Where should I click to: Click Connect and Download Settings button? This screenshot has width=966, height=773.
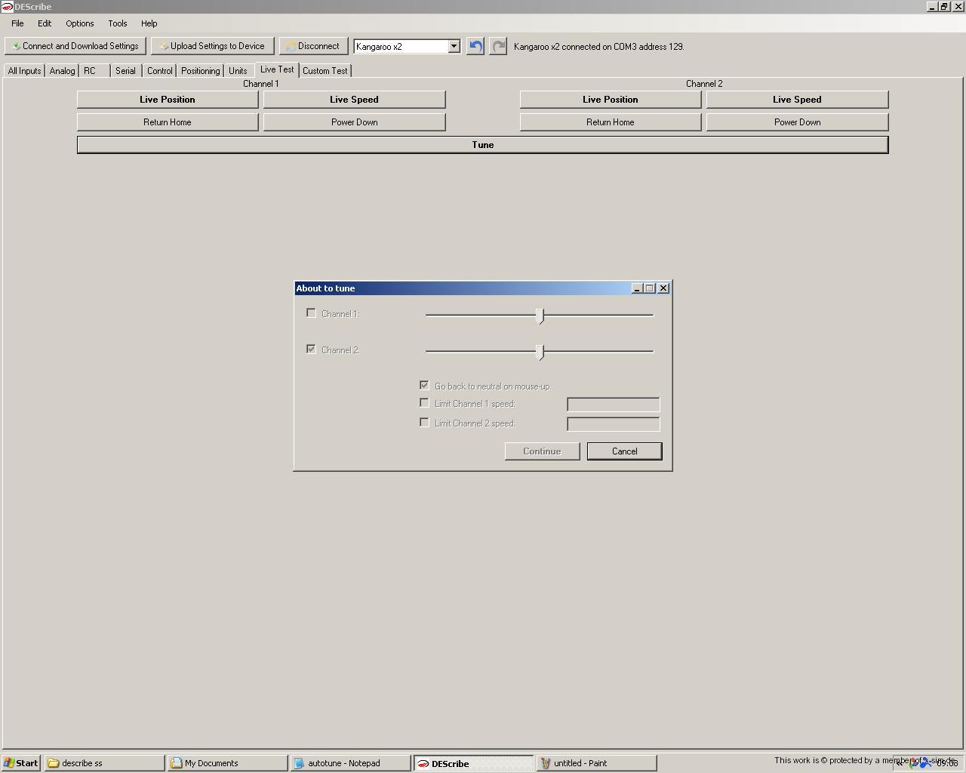point(75,46)
